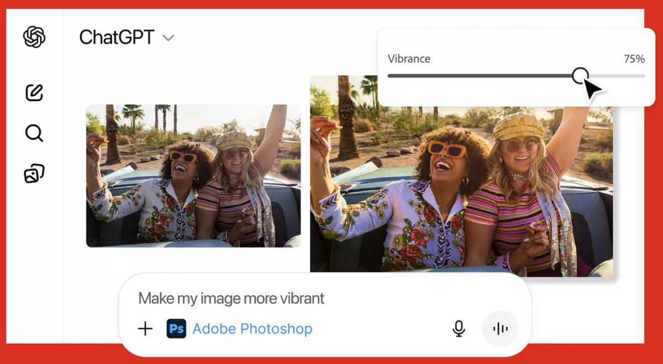
Task: Click the plus icon to attach a file
Action: (x=145, y=328)
